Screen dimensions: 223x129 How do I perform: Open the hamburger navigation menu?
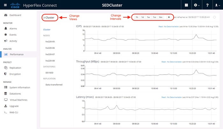point(5,5)
